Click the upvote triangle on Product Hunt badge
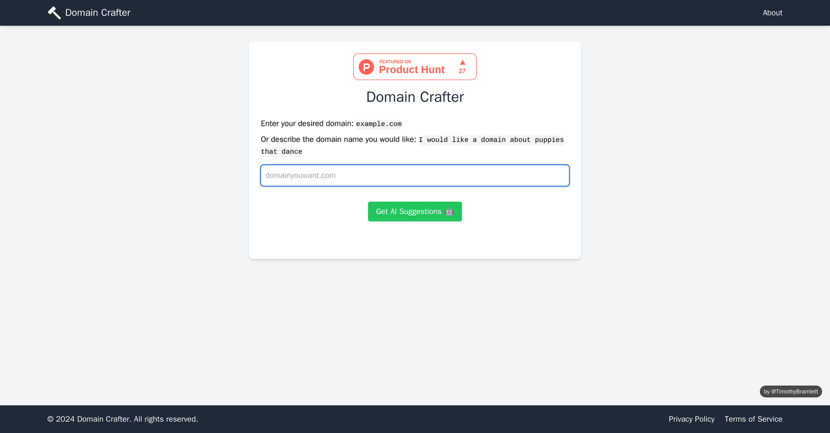830x433 pixels. [x=462, y=63]
